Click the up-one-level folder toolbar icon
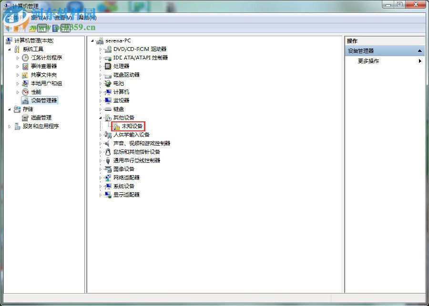Image resolution: width=429 pixels, height=306 pixels. coord(32,28)
